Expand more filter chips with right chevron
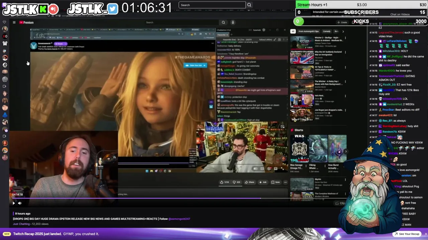The height and width of the screenshot is (240, 428). coord(343,31)
